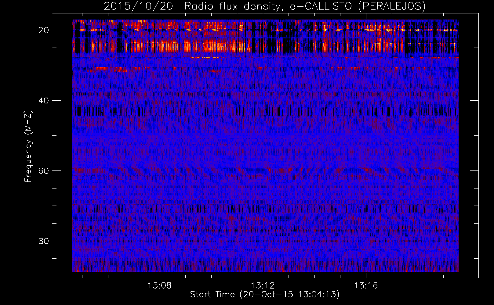This screenshot has width=494, height=305.
Task: Select the 13:08 time tick label
Action: click(x=160, y=285)
